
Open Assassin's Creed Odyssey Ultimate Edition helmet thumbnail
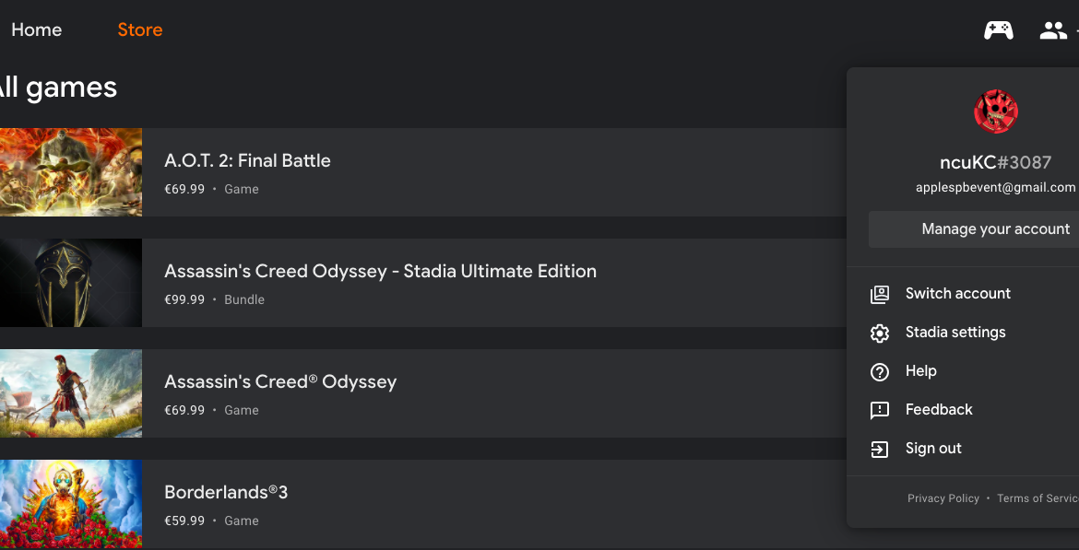[x=71, y=283]
